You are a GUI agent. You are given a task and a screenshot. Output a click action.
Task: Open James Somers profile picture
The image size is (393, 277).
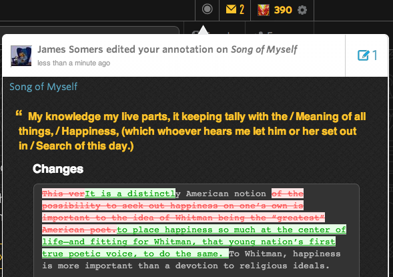[x=21, y=56]
